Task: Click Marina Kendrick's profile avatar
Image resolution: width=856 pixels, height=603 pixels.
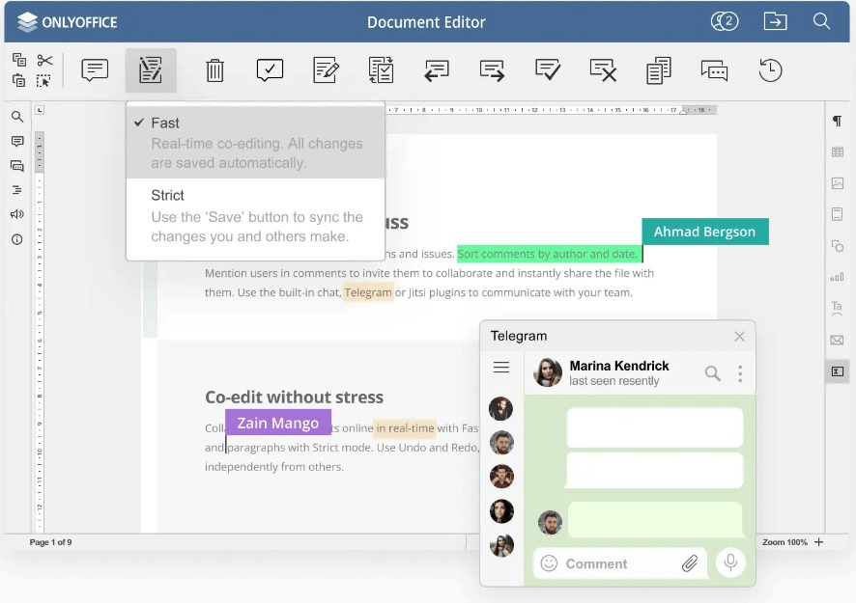Action: [x=548, y=372]
